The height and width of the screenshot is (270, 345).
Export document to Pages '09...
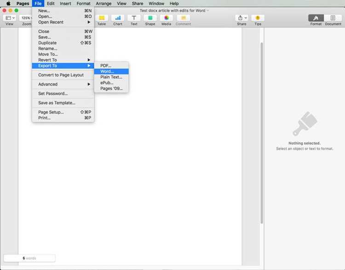coord(111,88)
